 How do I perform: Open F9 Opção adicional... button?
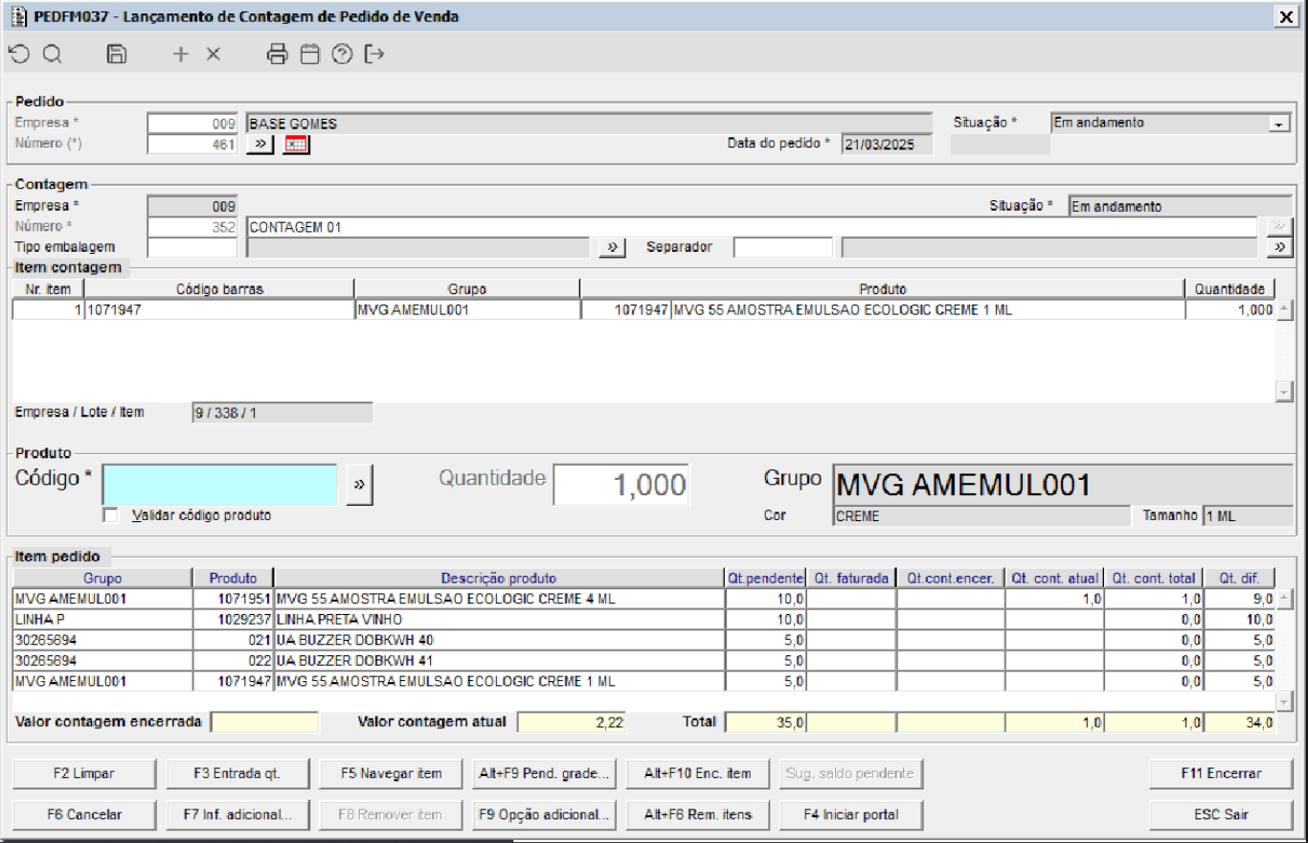(545, 815)
